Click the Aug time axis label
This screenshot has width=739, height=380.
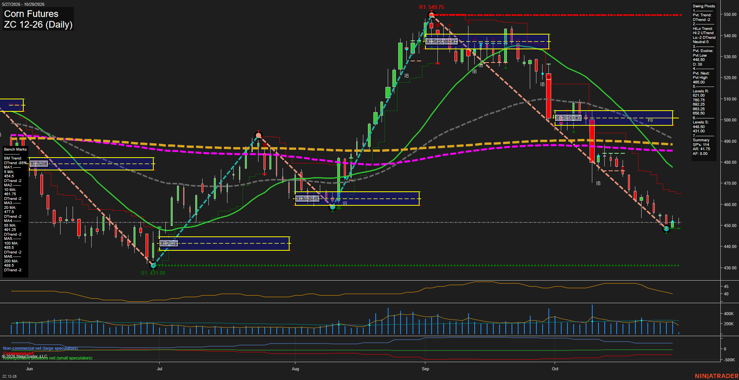[x=295, y=369]
